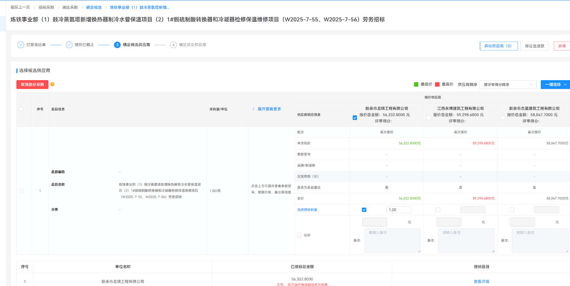Screen dimensions: 570x286
Task: Check 江西永博建筑工程有限公司 supplier checkbox
Action: (x=429, y=118)
